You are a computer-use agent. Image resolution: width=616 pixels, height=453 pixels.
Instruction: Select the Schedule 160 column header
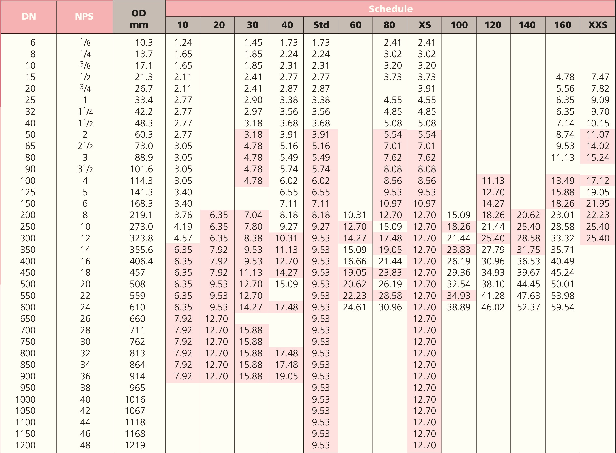[x=562, y=25]
